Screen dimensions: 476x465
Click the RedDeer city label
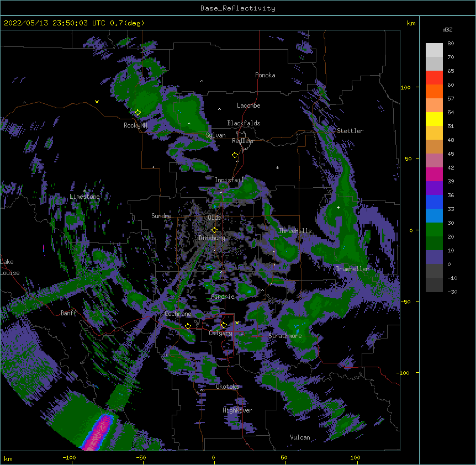click(243, 141)
